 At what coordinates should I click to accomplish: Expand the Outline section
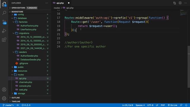(x=30, y=98)
